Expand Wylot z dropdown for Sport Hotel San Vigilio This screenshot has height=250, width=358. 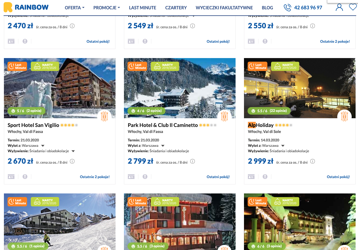(x=43, y=146)
